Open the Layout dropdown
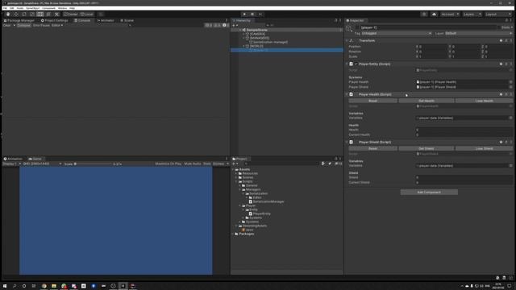The width and height of the screenshot is (516, 290). coord(498,14)
